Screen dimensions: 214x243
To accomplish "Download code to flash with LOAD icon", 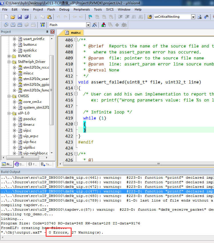I will (x=43, y=25).
